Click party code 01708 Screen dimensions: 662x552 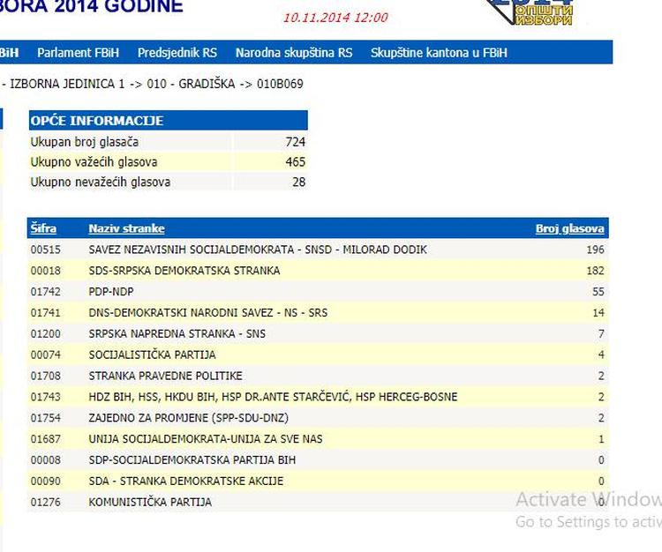46,377
